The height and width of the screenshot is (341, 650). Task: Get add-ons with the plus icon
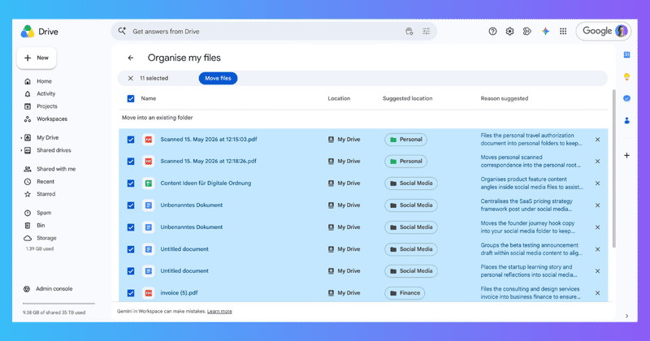(626, 155)
